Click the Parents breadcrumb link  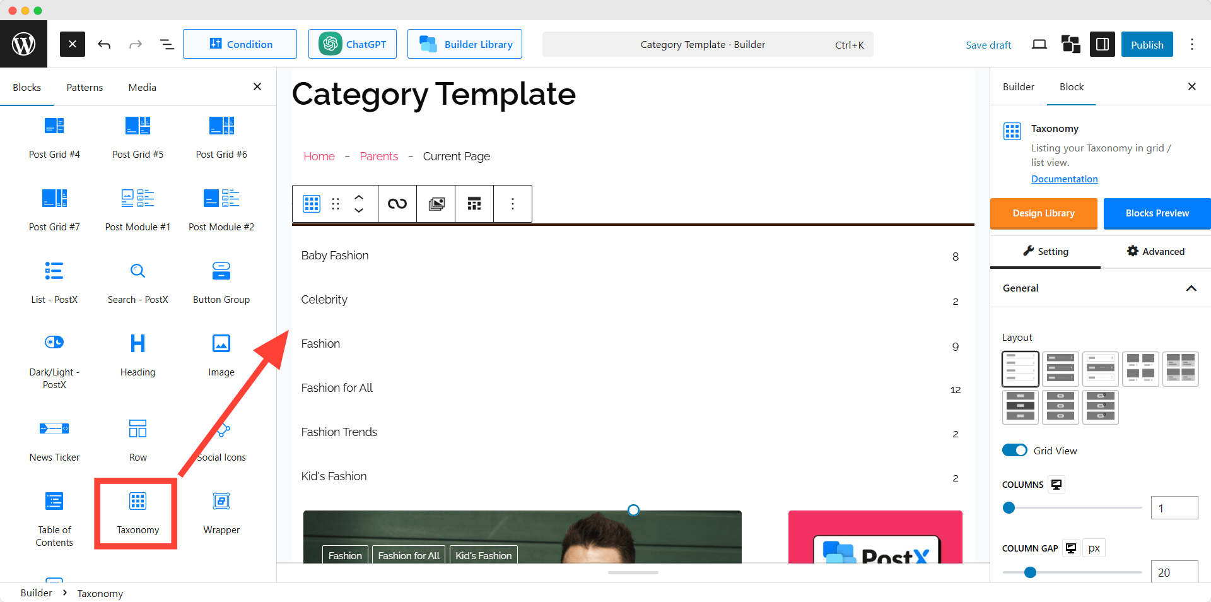pyautogui.click(x=379, y=156)
